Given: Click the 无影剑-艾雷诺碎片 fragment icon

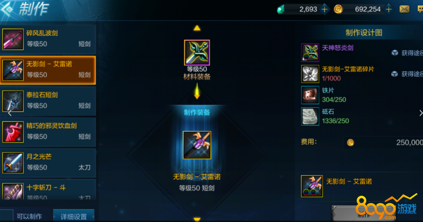Looking at the screenshot, I should (310, 73).
